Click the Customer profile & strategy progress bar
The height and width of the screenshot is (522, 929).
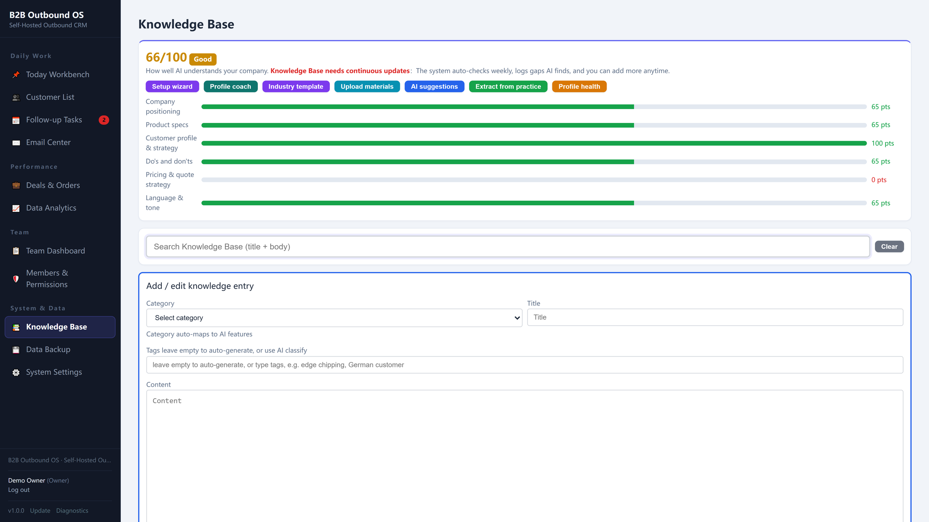[534, 143]
